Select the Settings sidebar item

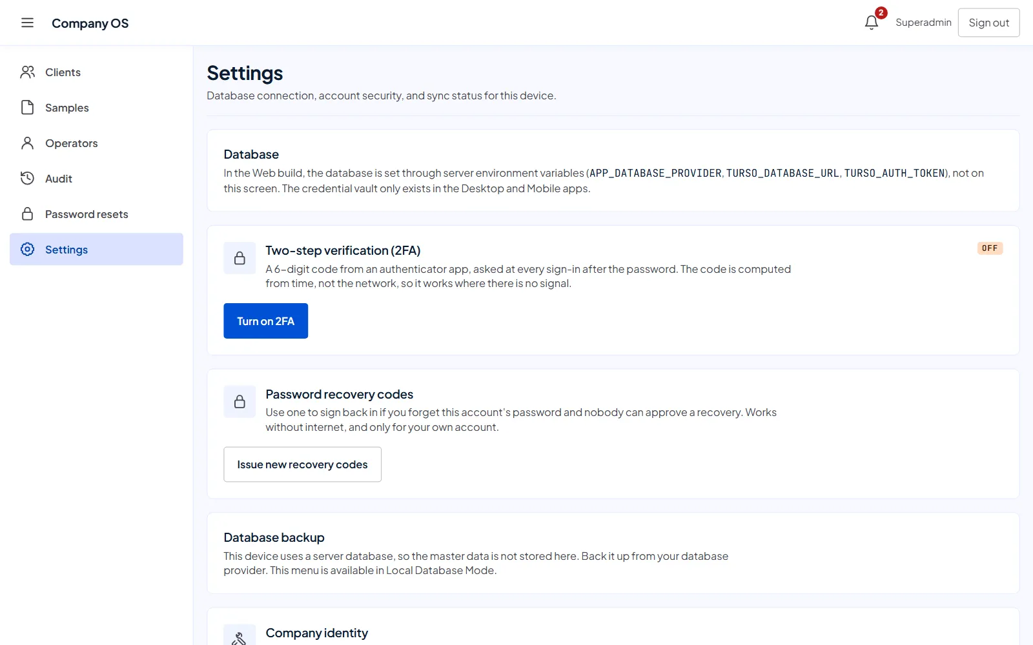(96, 250)
